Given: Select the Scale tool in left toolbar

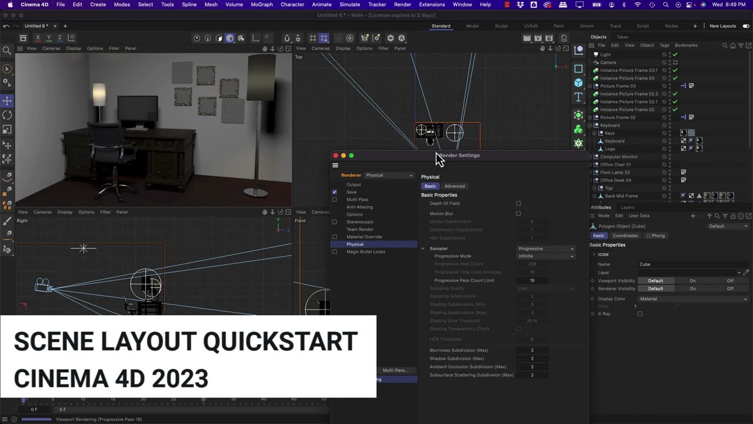Looking at the screenshot, I should coord(7,130).
